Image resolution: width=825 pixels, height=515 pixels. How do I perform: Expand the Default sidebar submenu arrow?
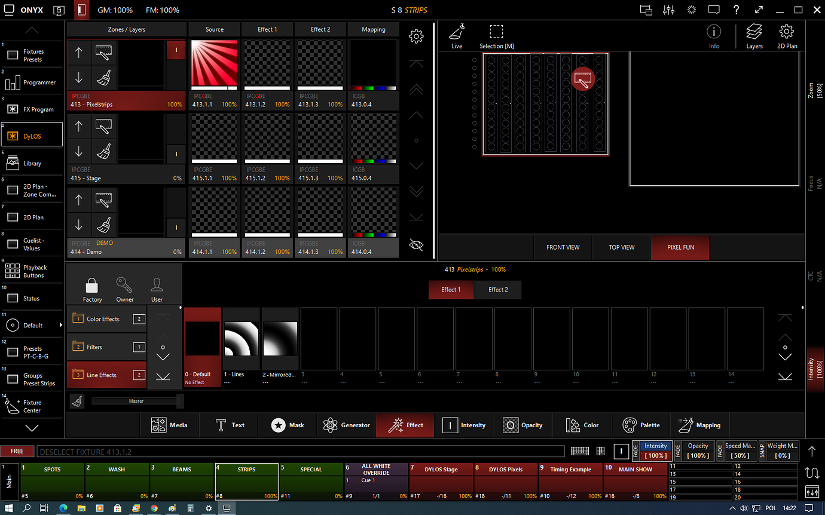(x=60, y=325)
